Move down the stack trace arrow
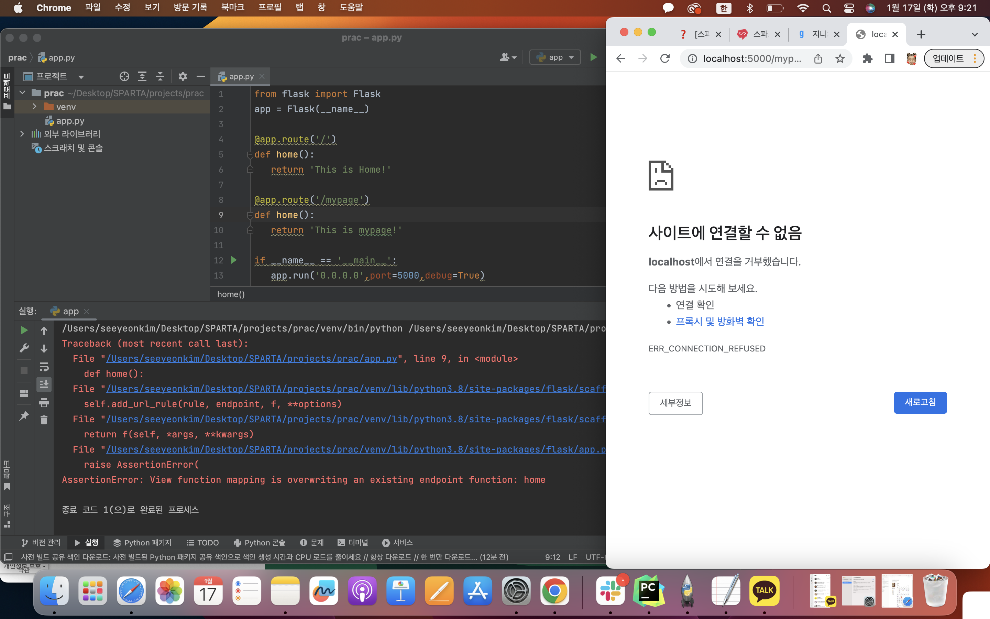 click(44, 348)
